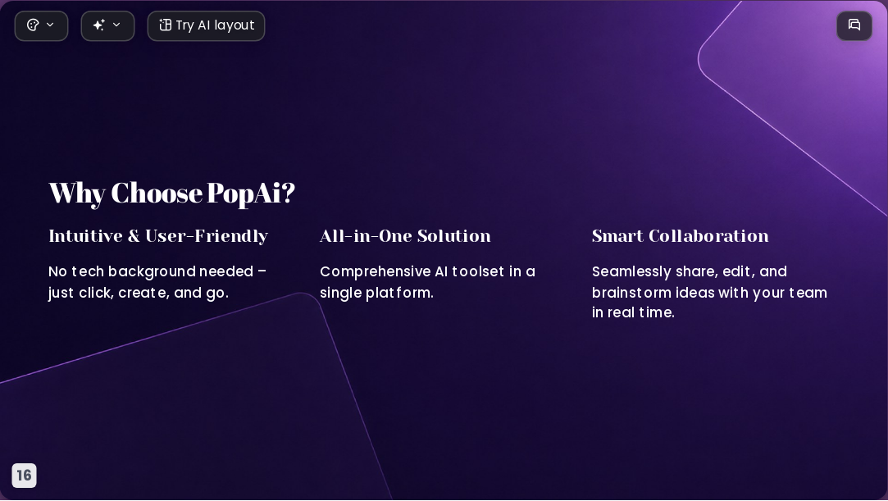Click the 'Seamlessly share, edit' paragraph
The image size is (888, 501).
(x=709, y=292)
